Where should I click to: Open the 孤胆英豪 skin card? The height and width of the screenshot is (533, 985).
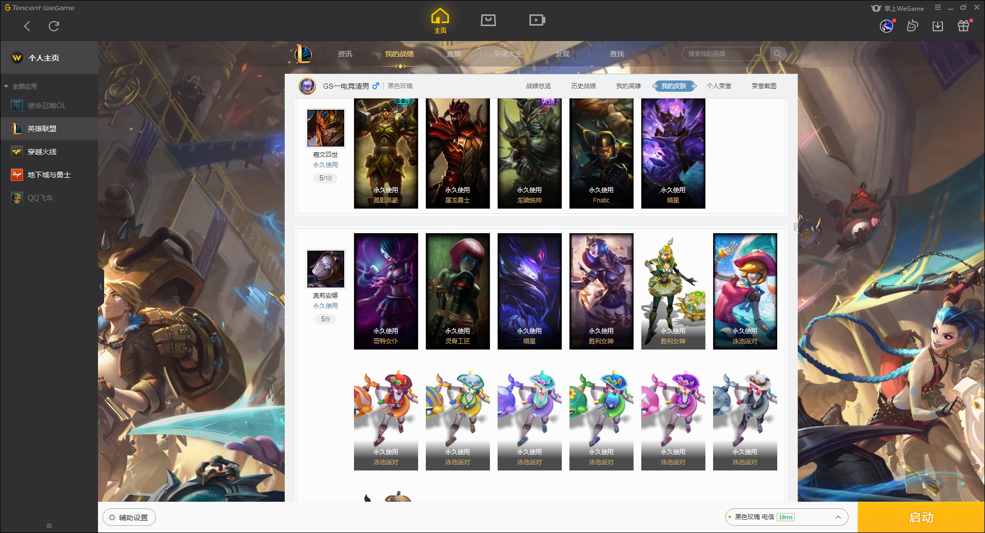(386, 153)
